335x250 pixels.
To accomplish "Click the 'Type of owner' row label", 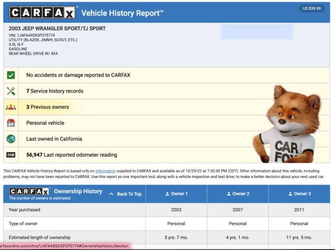I will click(x=23, y=224).
